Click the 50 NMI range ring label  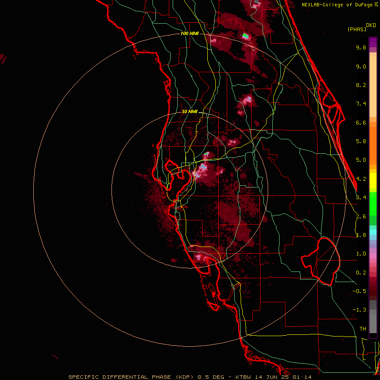[190, 112]
